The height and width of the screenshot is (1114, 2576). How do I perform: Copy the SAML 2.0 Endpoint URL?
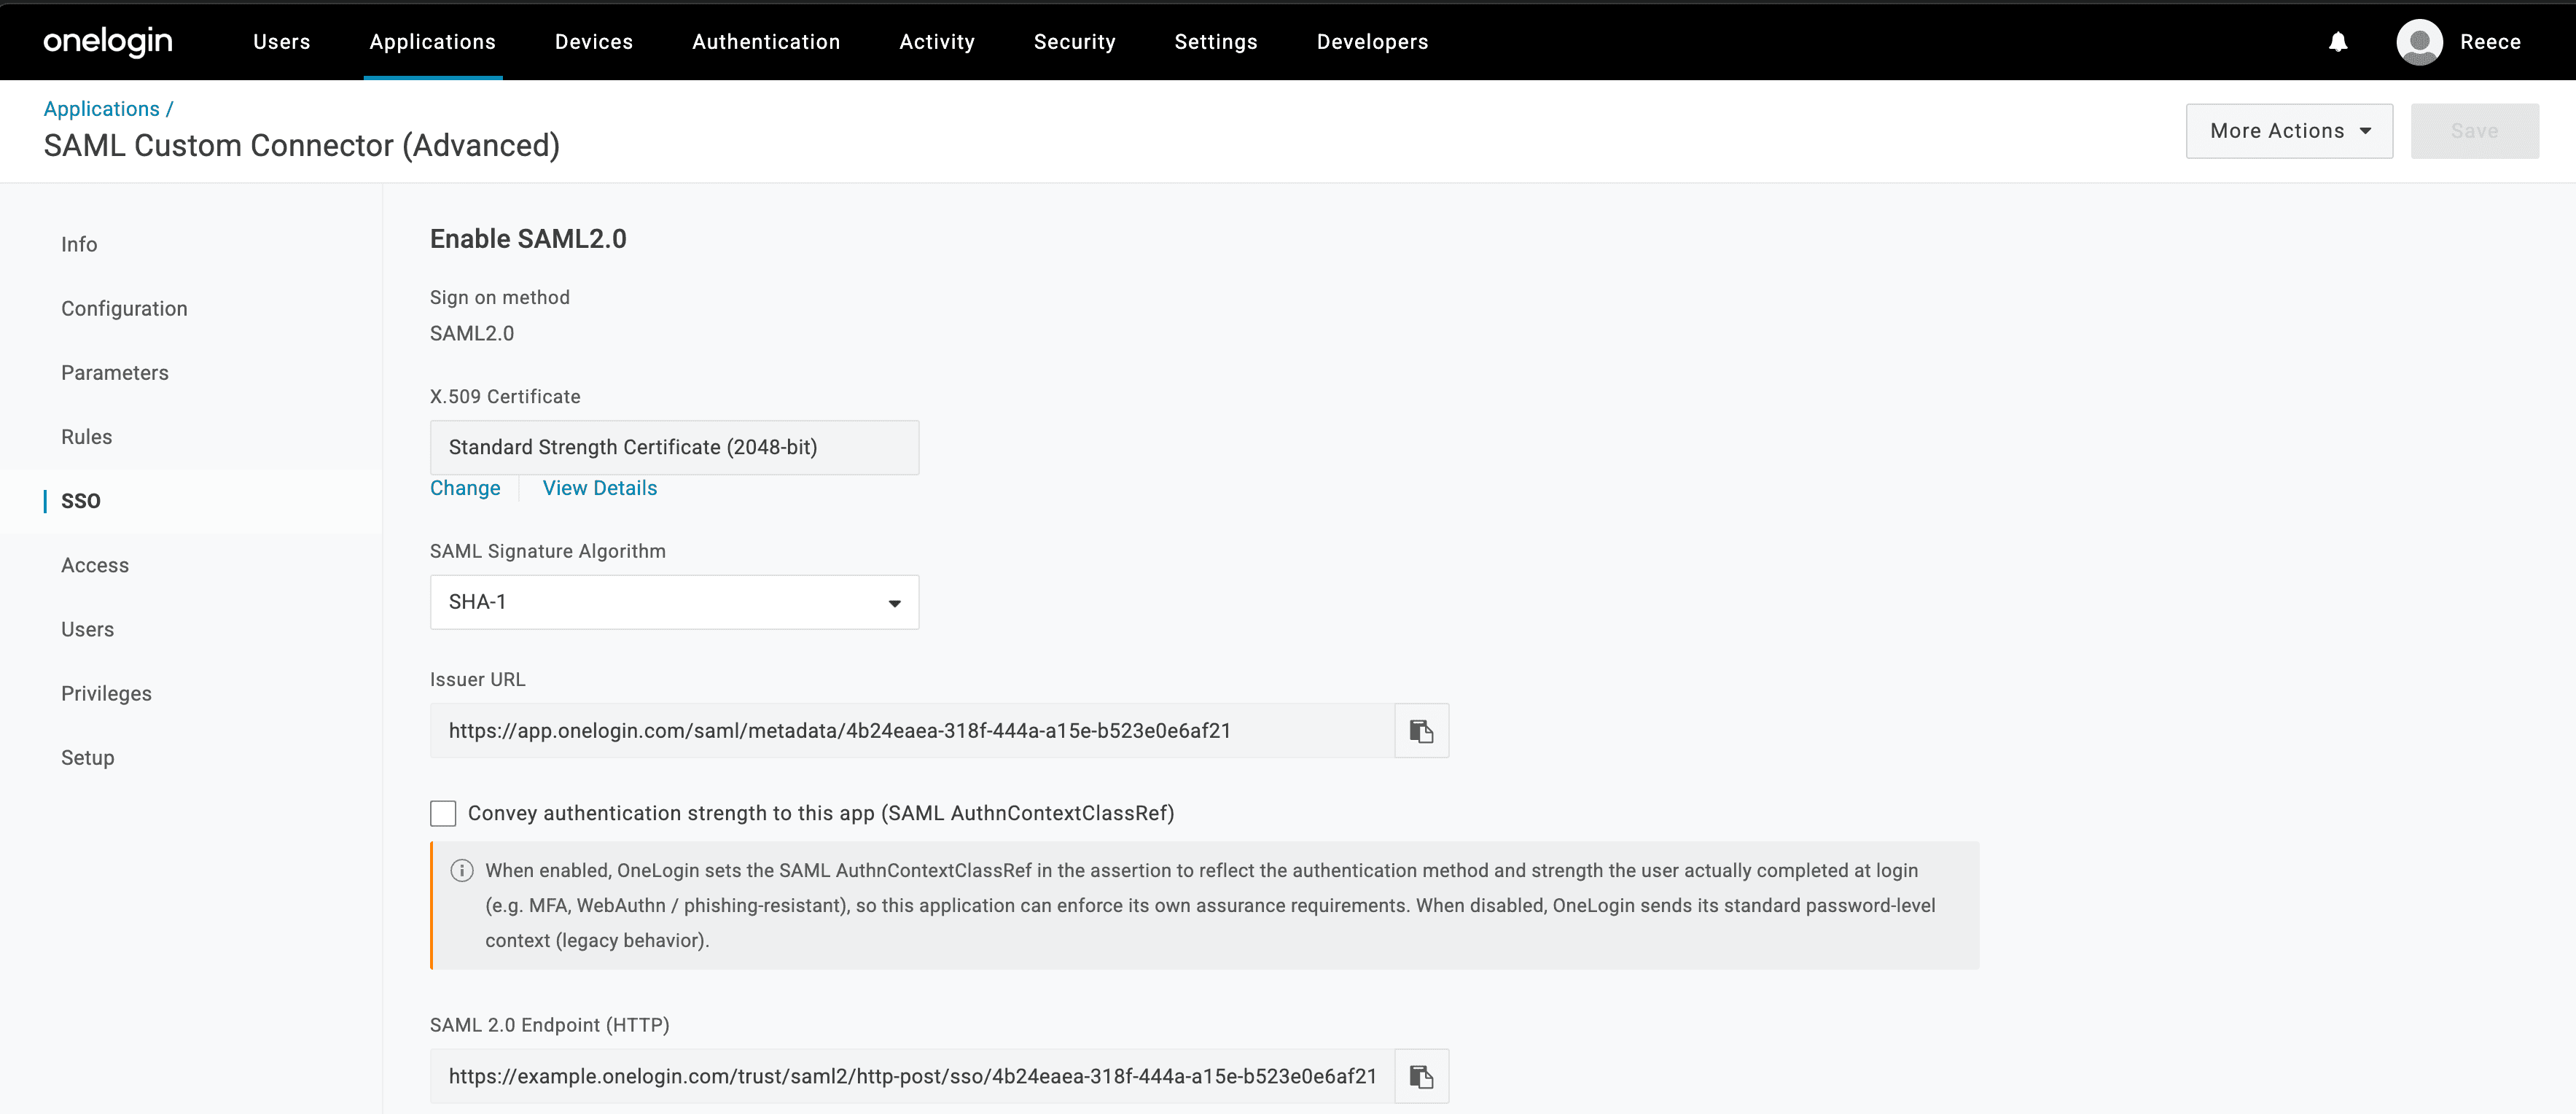[1421, 1076]
